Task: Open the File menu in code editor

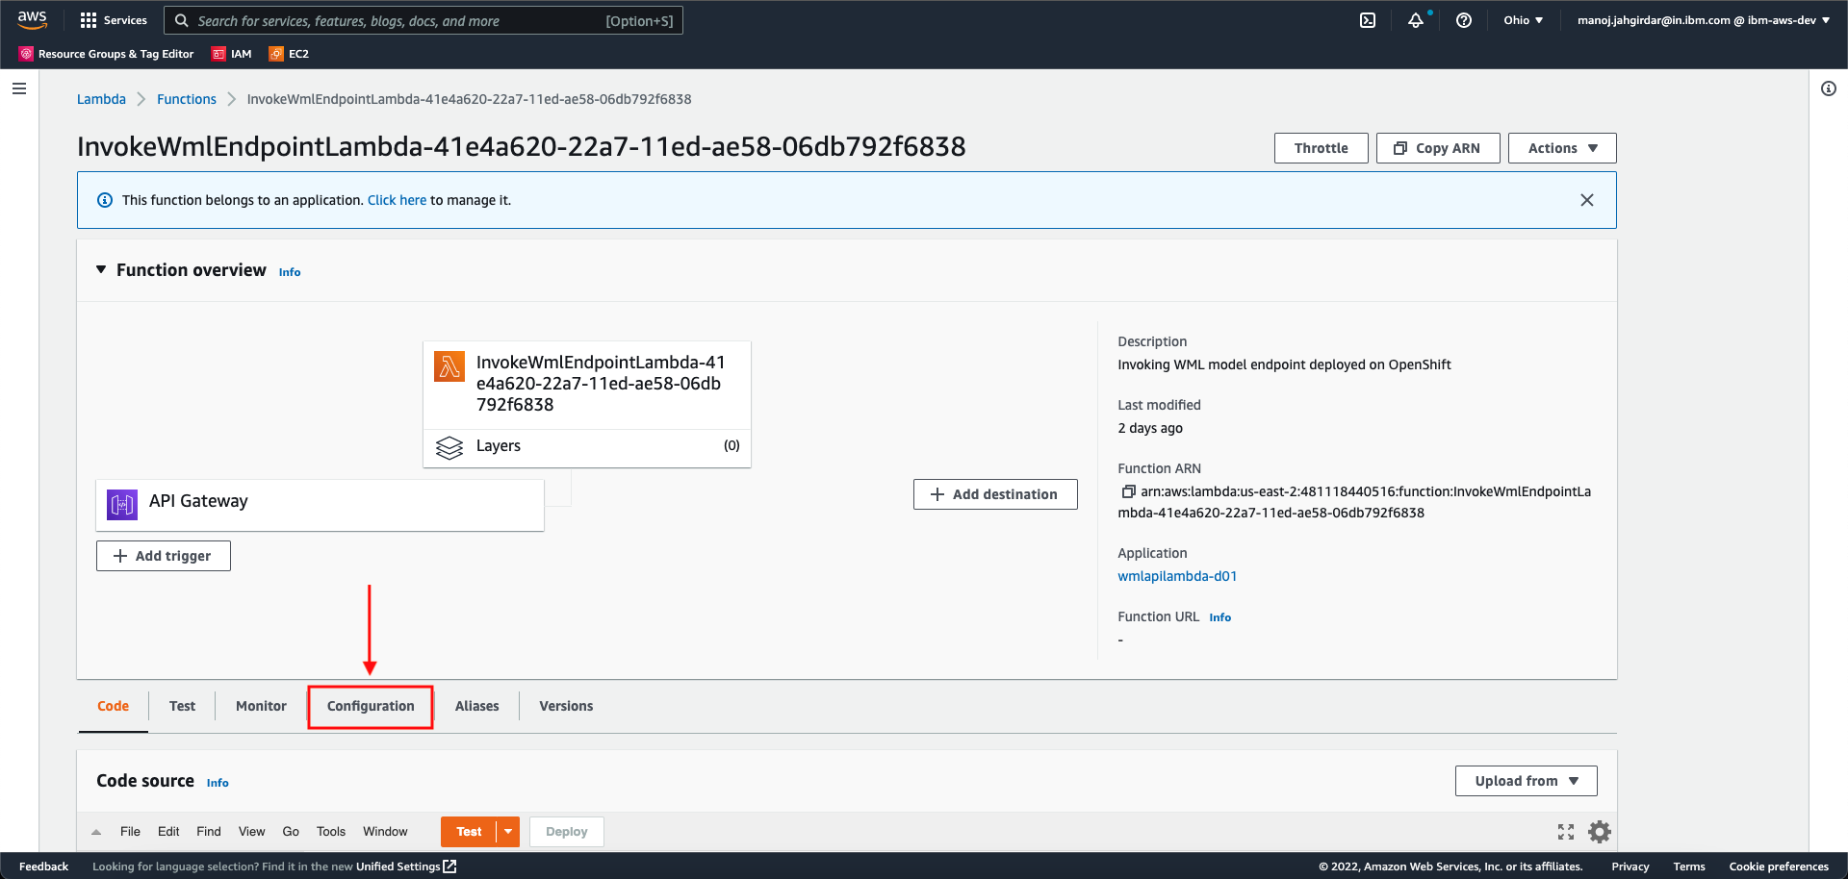Action: [130, 832]
